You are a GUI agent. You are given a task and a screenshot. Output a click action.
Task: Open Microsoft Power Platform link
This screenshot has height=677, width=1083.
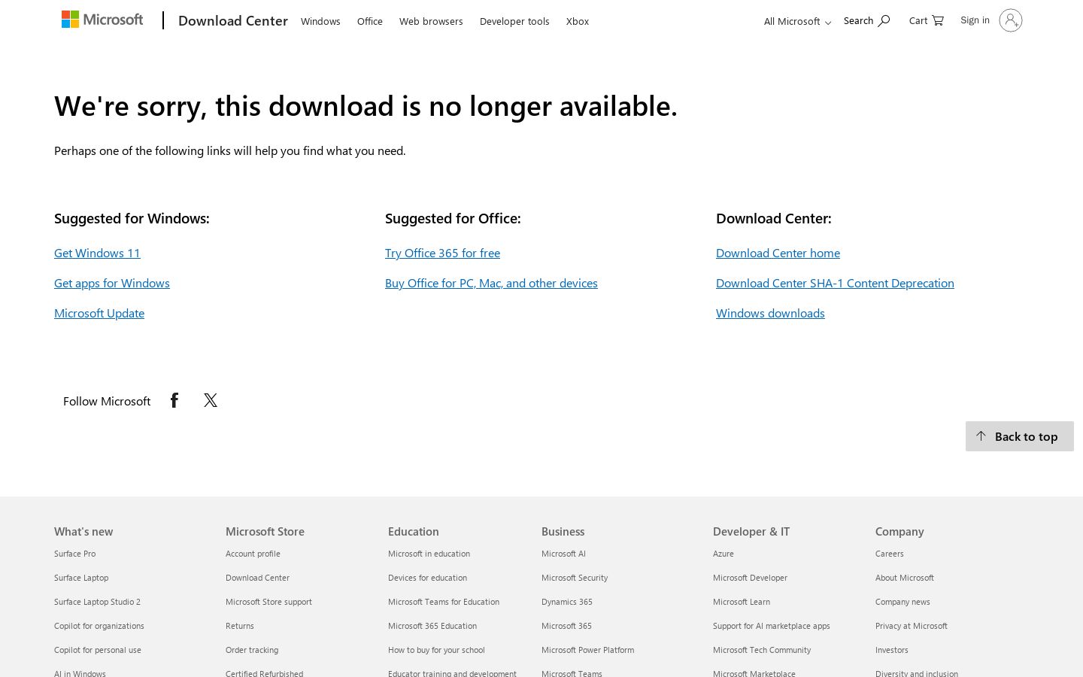coord(587,650)
